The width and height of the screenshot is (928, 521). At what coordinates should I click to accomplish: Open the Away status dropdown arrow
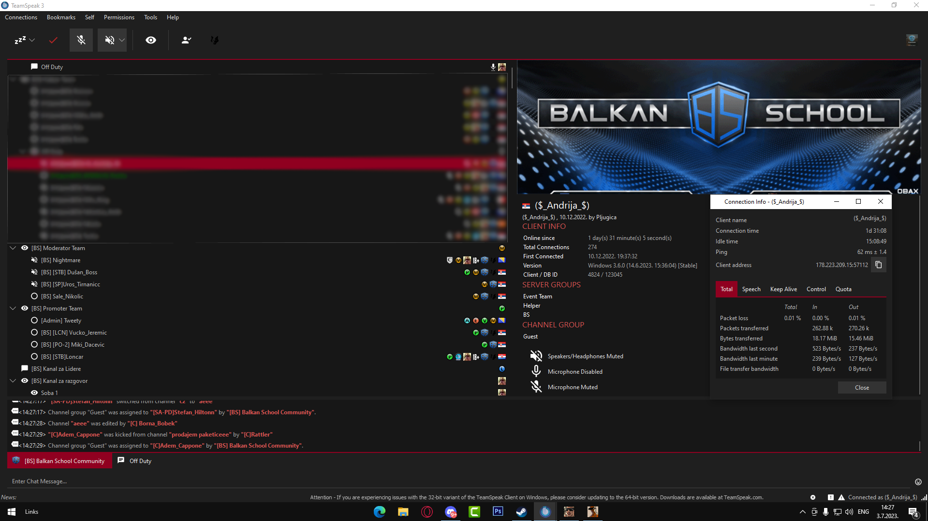32,40
